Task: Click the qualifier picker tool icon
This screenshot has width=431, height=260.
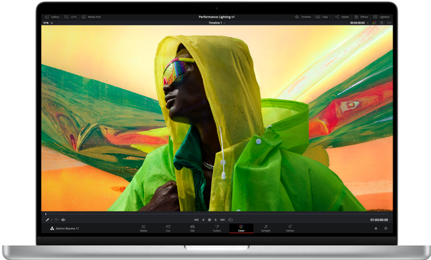Action: click(47, 220)
